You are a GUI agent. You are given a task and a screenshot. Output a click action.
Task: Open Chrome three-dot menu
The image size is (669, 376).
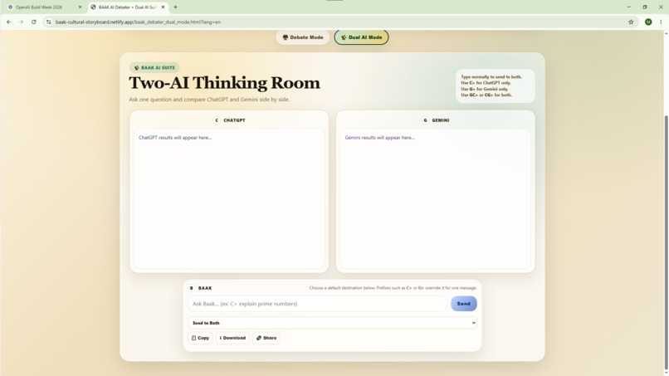tap(661, 22)
